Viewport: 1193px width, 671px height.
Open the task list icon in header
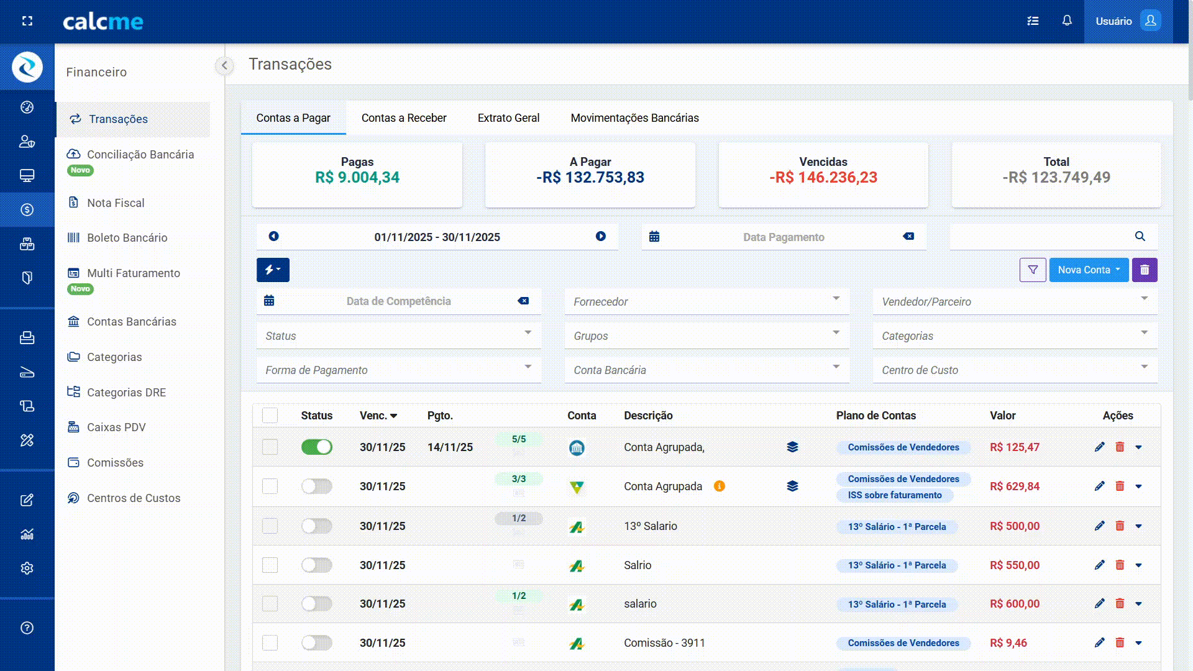click(1033, 21)
